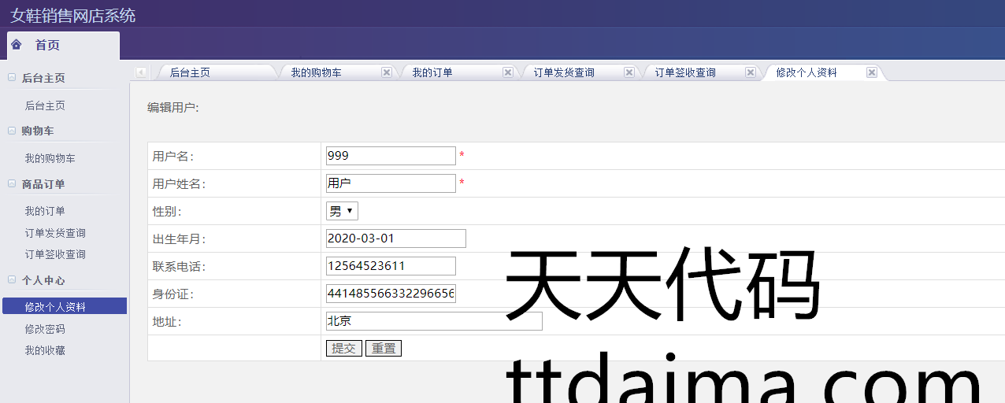Close the 我的订单 tab
The height and width of the screenshot is (403, 1005).
click(508, 72)
